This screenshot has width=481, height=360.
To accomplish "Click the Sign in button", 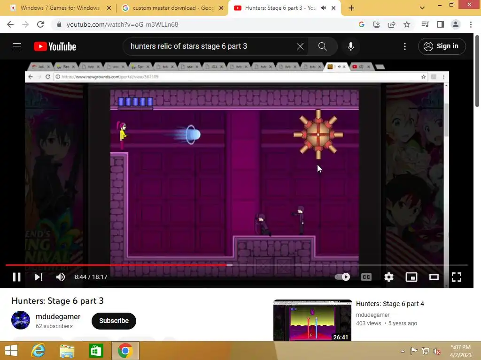I will (x=442, y=46).
